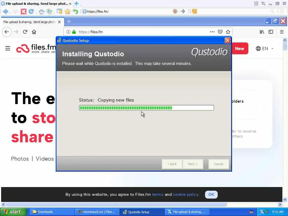
Task: Open site information icon in Firefox address bar
Action: [x=68, y=32]
